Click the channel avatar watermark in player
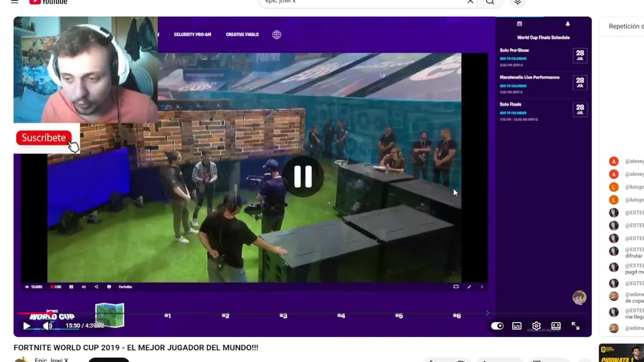Screen dimensions: 644x362 (x=579, y=298)
